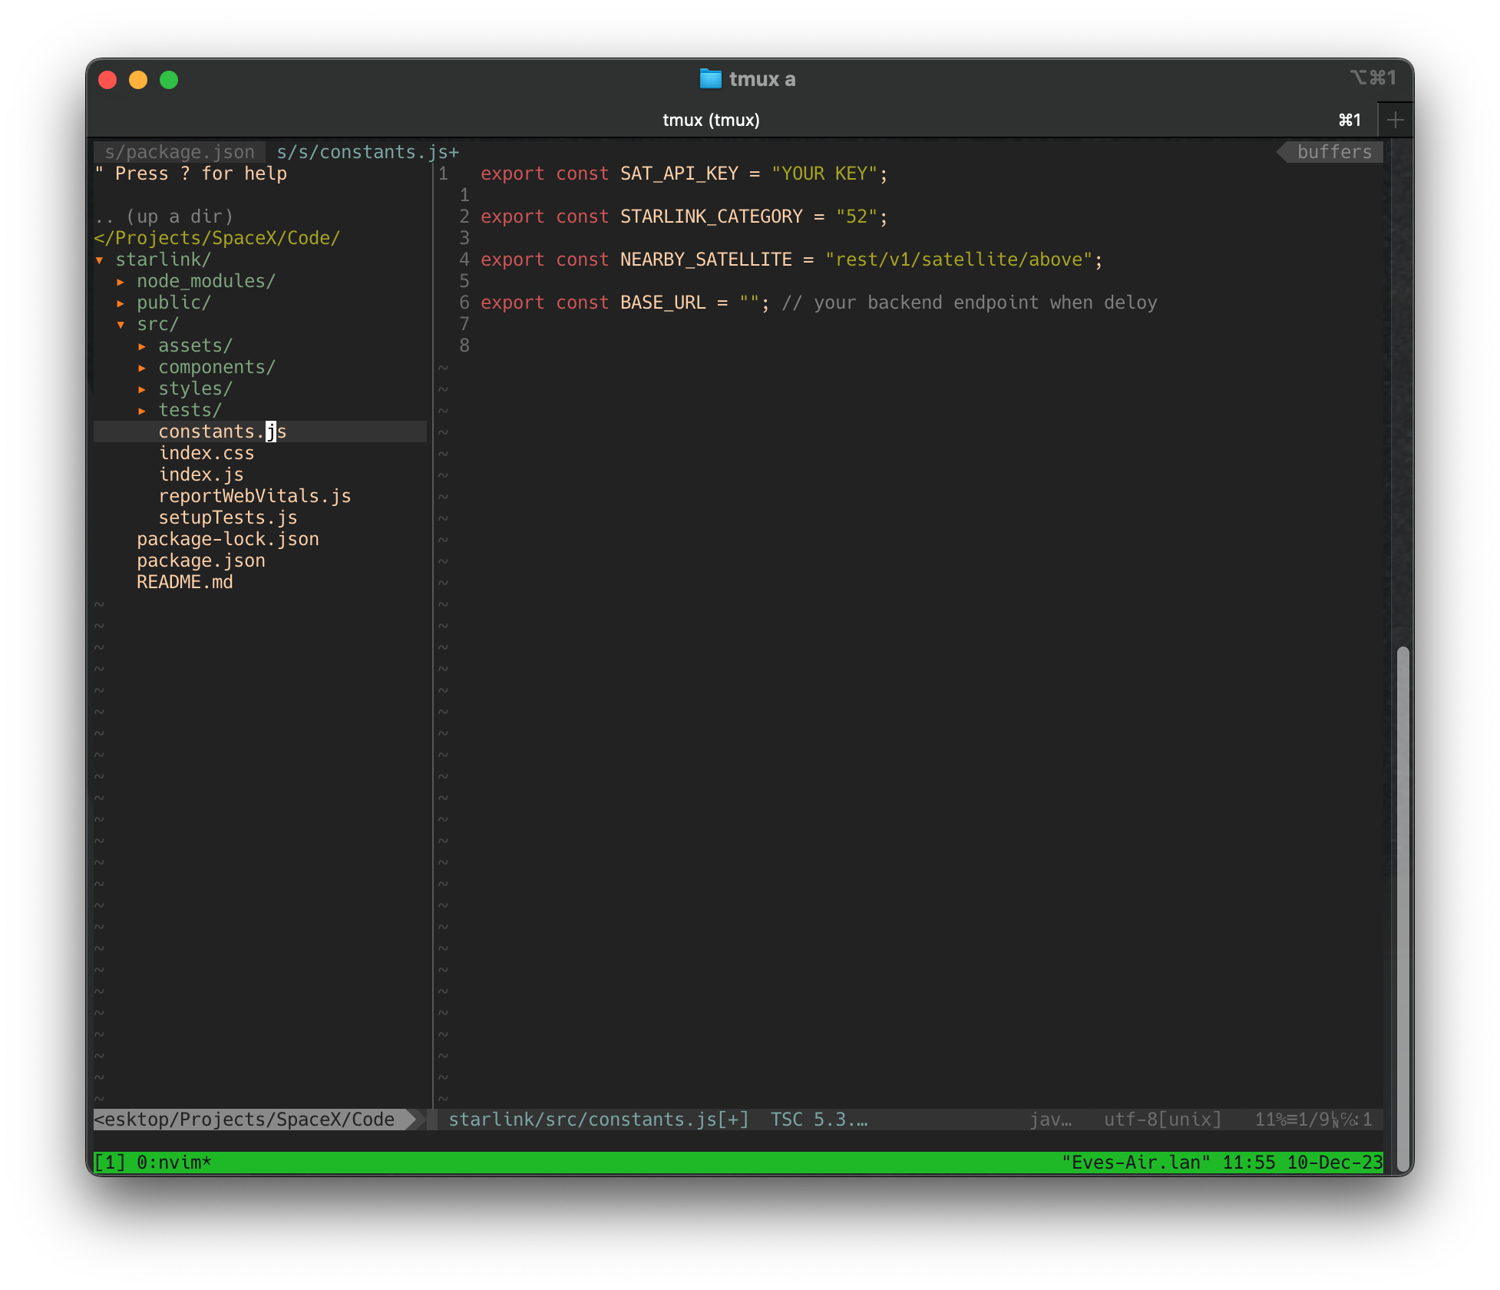
Task: Click the '.. (up a dir)' entry
Action: click(x=164, y=216)
